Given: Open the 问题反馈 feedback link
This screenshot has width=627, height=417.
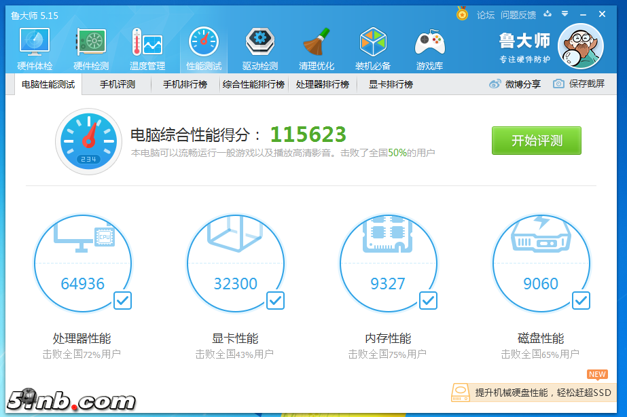Looking at the screenshot, I should (x=518, y=14).
